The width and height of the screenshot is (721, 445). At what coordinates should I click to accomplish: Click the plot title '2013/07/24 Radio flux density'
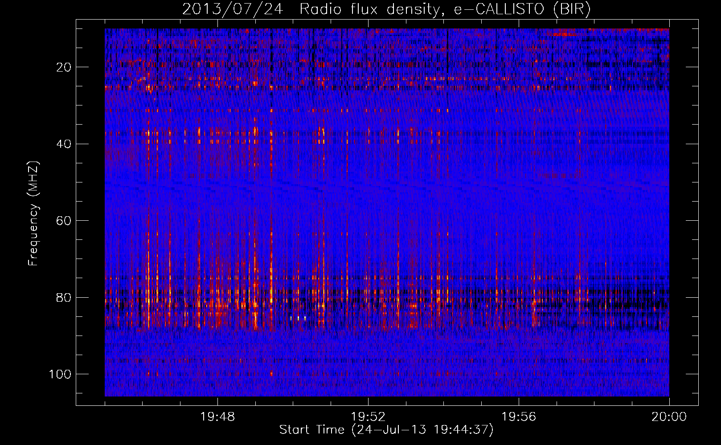386,9
